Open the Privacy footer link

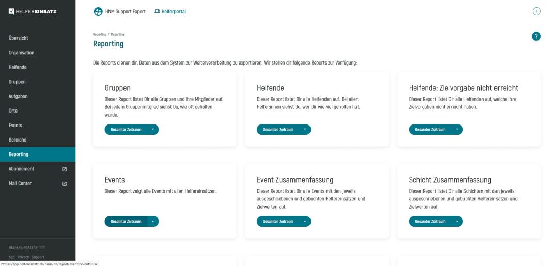(23, 257)
